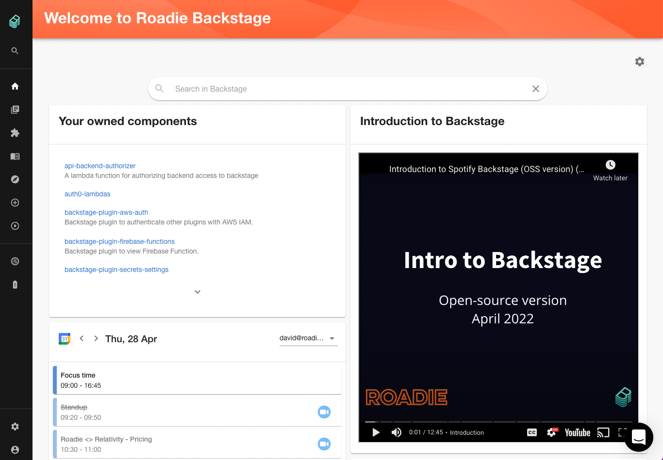The height and width of the screenshot is (460, 663).
Task: Open Settings gear at sidebar bottom
Action: point(15,427)
